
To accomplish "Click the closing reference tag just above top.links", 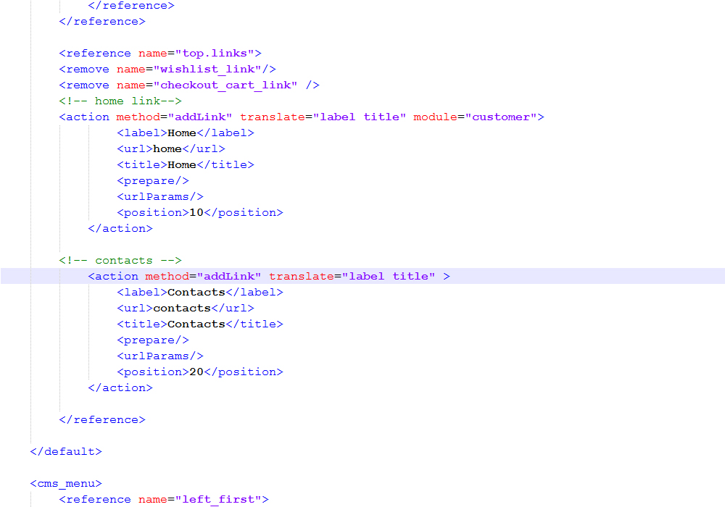I will [102, 22].
